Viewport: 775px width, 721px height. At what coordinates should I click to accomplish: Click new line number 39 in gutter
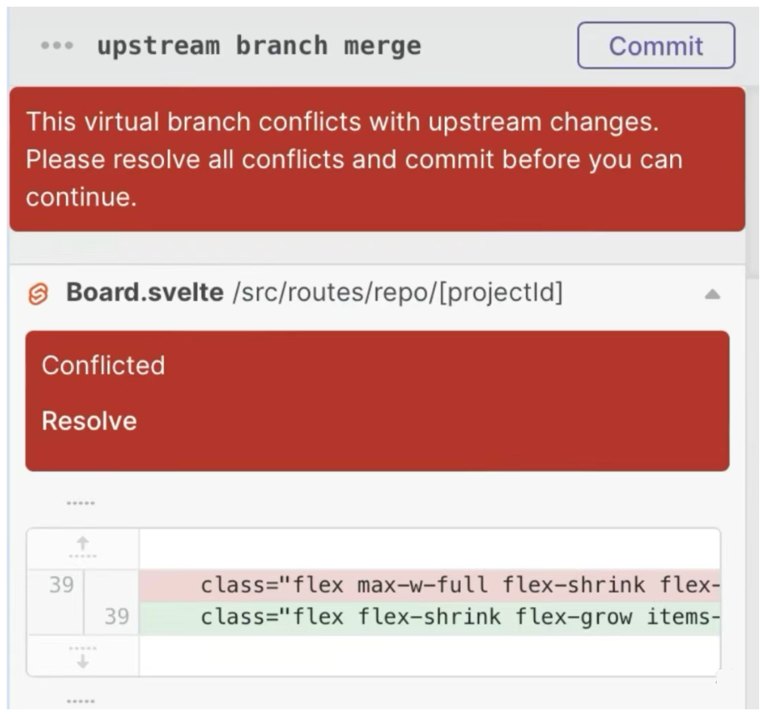point(116,618)
